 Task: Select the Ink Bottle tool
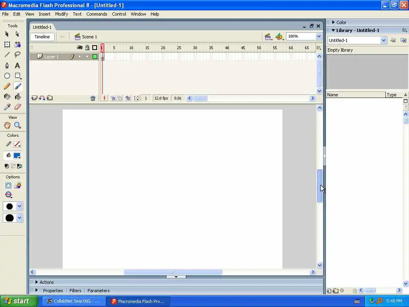tap(7, 97)
